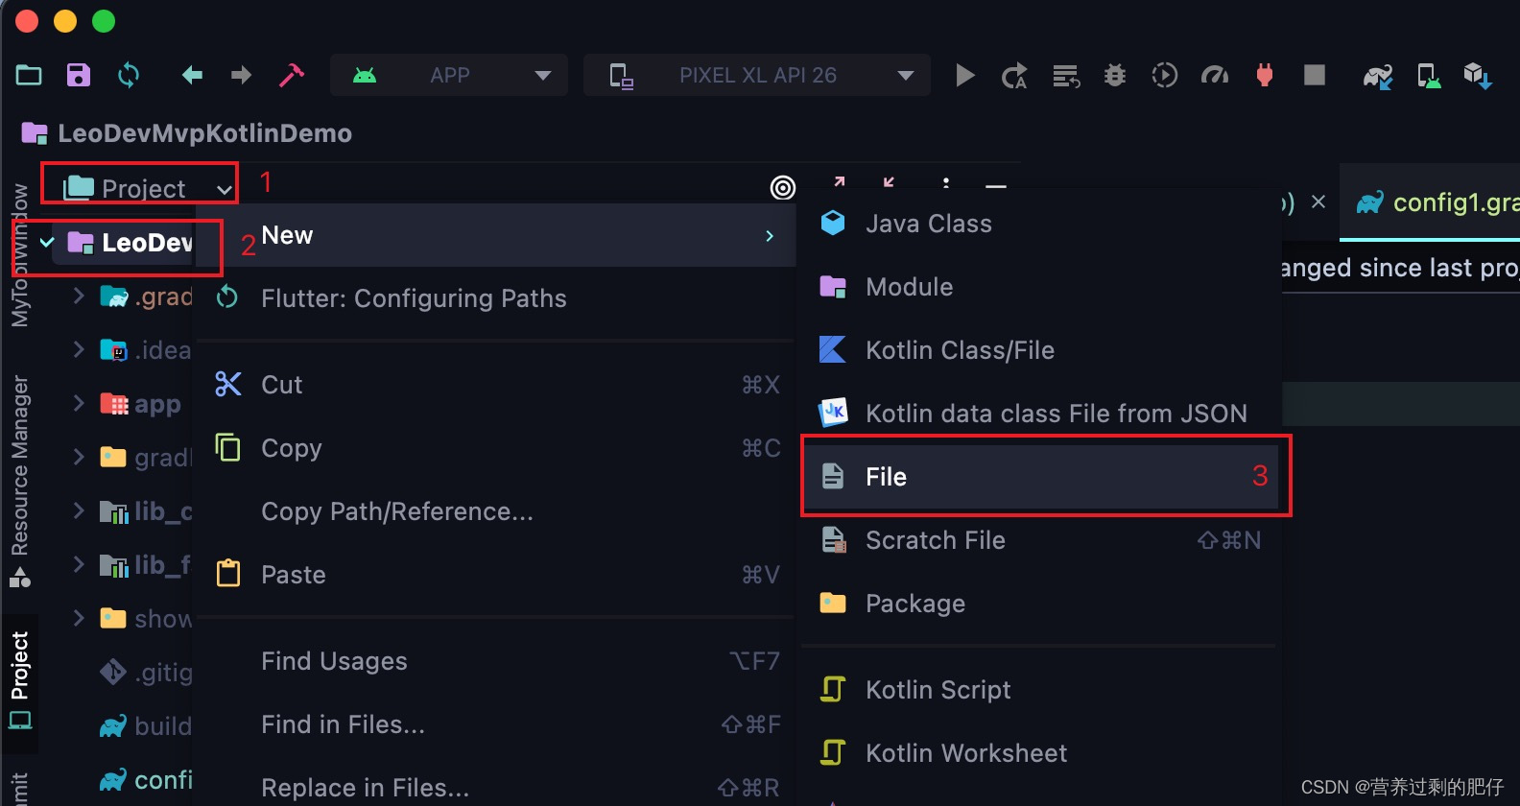Create a new Package
1520x806 pixels.
point(1041,604)
